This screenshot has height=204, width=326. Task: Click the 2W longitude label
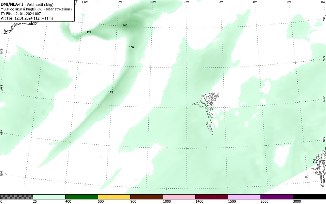click(289, 2)
